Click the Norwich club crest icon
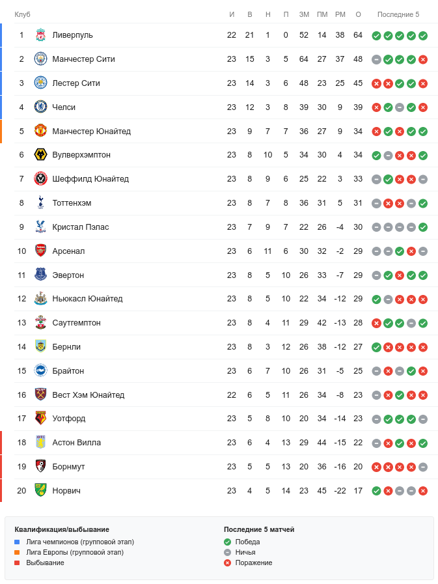 click(x=40, y=491)
